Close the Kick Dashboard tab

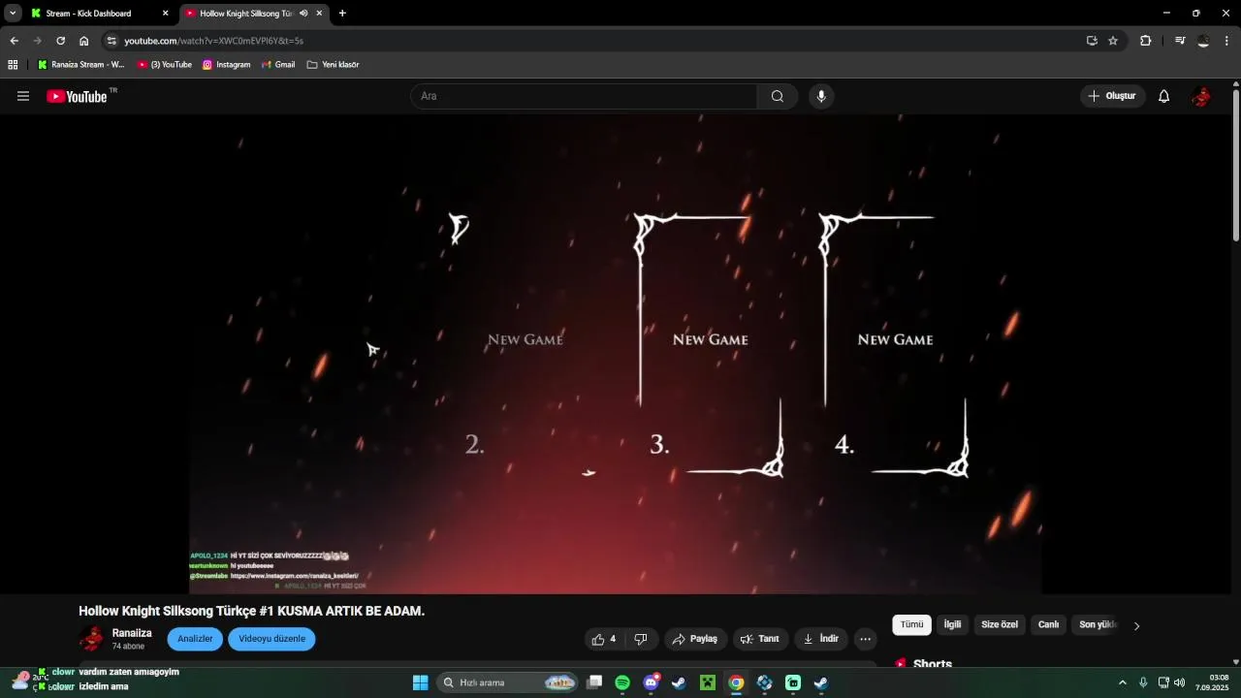pyautogui.click(x=165, y=14)
